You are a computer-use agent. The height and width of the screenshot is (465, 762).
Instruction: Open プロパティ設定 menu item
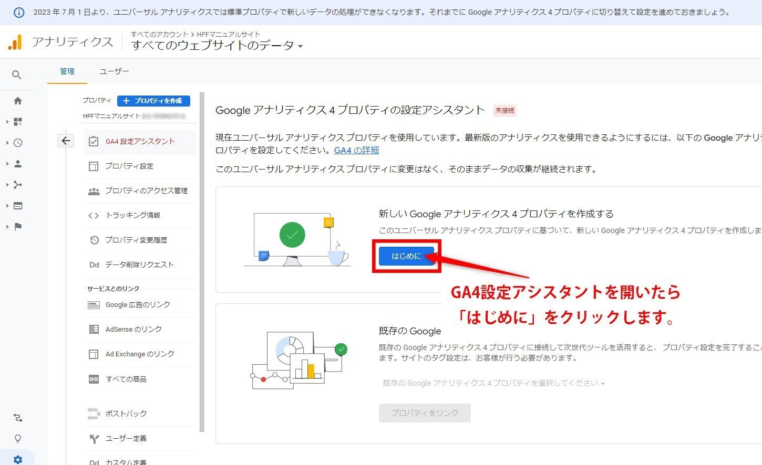tap(140, 166)
